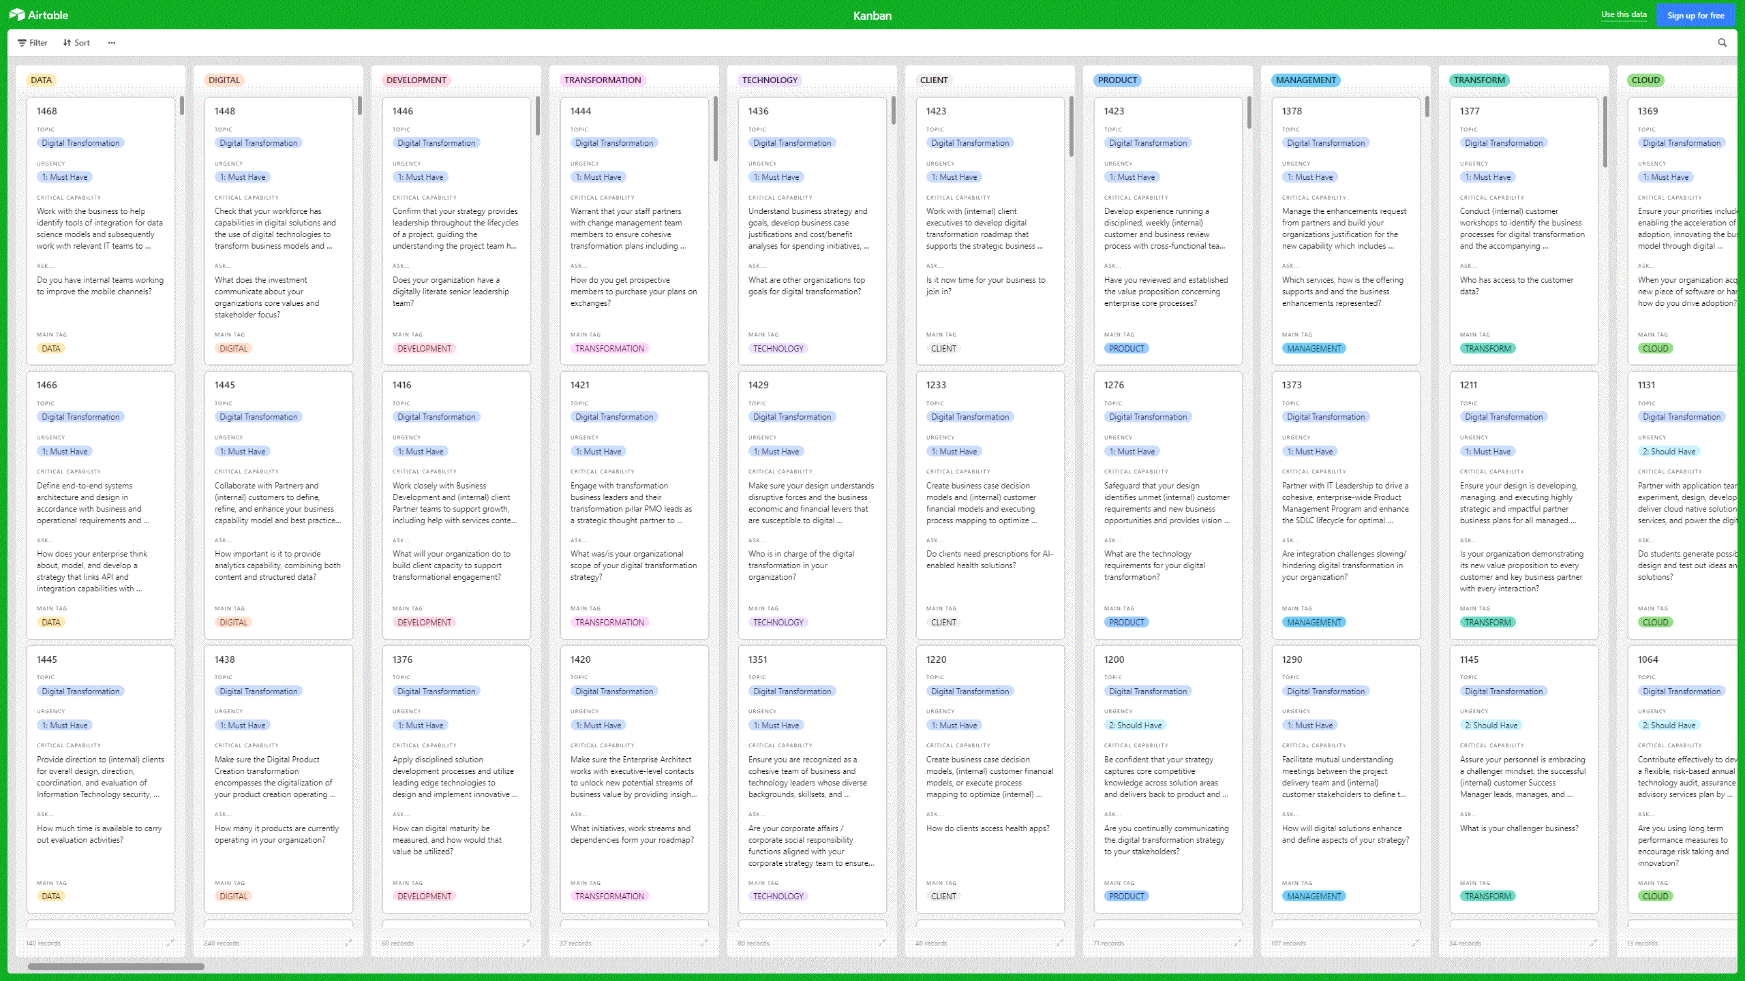The width and height of the screenshot is (1745, 981).
Task: Open card 1233 in CLIENT column
Action: tap(990, 505)
